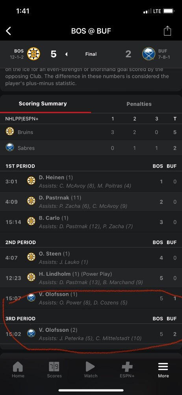Tap the V. Olofsson (2) third period goal
The image size is (182, 395).
point(91,334)
